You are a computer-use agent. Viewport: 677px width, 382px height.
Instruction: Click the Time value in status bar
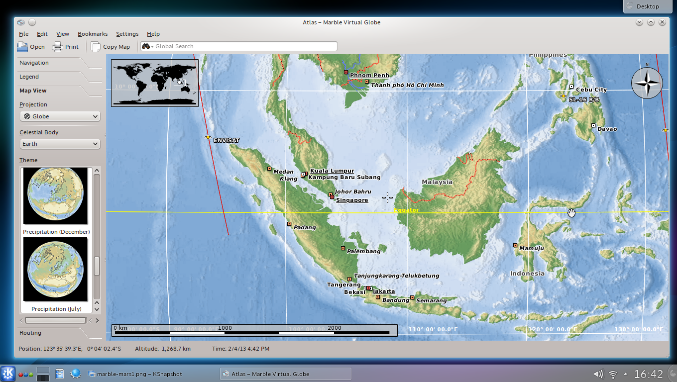(240, 349)
